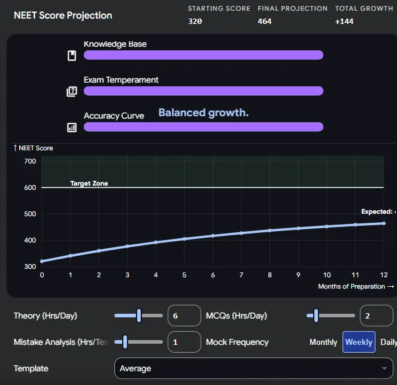This screenshot has width=397, height=385.
Task: Click the NEET Score y-axis label
Action: tap(34, 148)
